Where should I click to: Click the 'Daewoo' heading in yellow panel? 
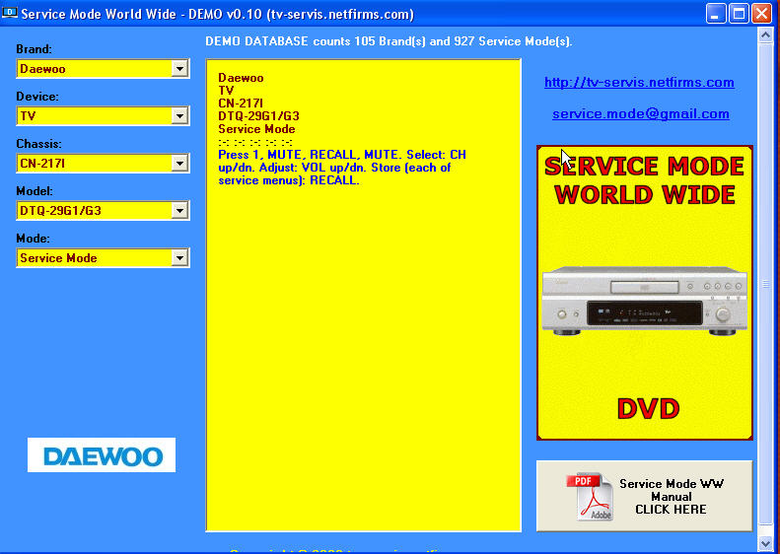coord(241,78)
